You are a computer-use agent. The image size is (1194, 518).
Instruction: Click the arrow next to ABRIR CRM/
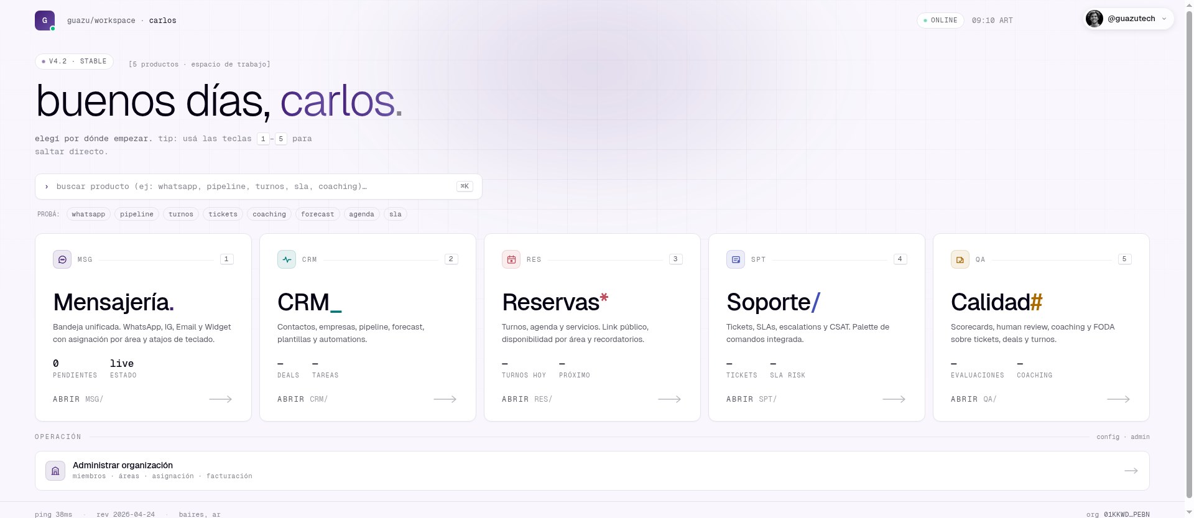[445, 399]
